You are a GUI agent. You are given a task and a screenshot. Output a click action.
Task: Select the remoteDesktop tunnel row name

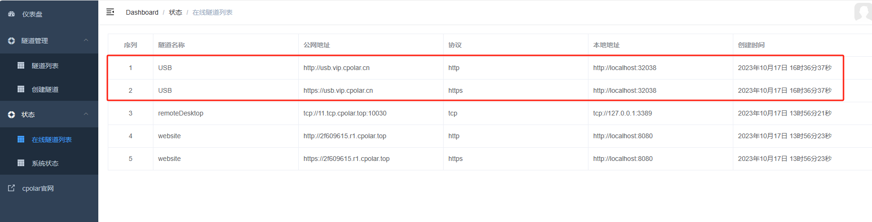point(180,113)
